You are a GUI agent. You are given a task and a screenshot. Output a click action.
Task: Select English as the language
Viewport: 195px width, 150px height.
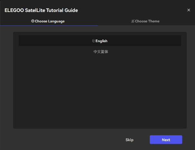(101, 41)
